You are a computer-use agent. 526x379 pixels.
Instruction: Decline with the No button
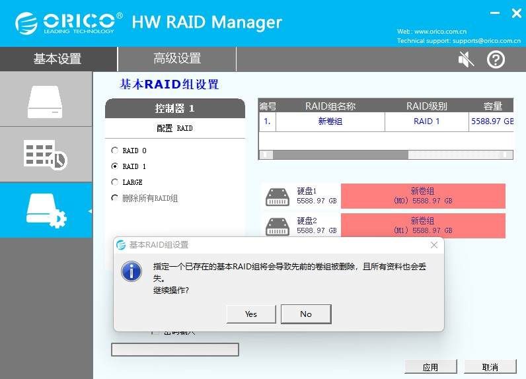(306, 314)
